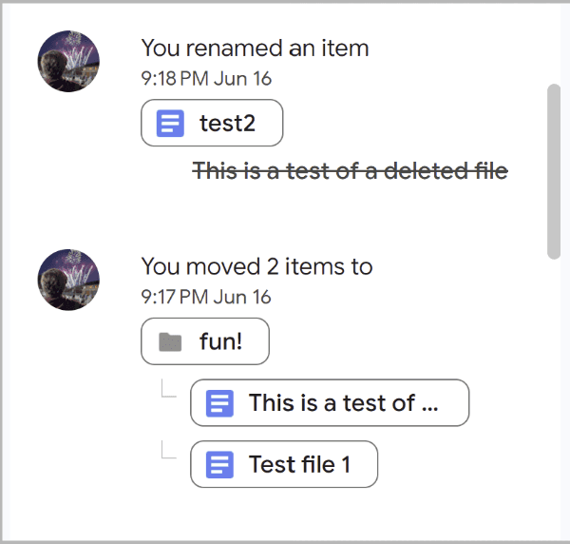Click the 9:17 PM Jun 16 timestamp
The height and width of the screenshot is (544, 570).
point(206,297)
